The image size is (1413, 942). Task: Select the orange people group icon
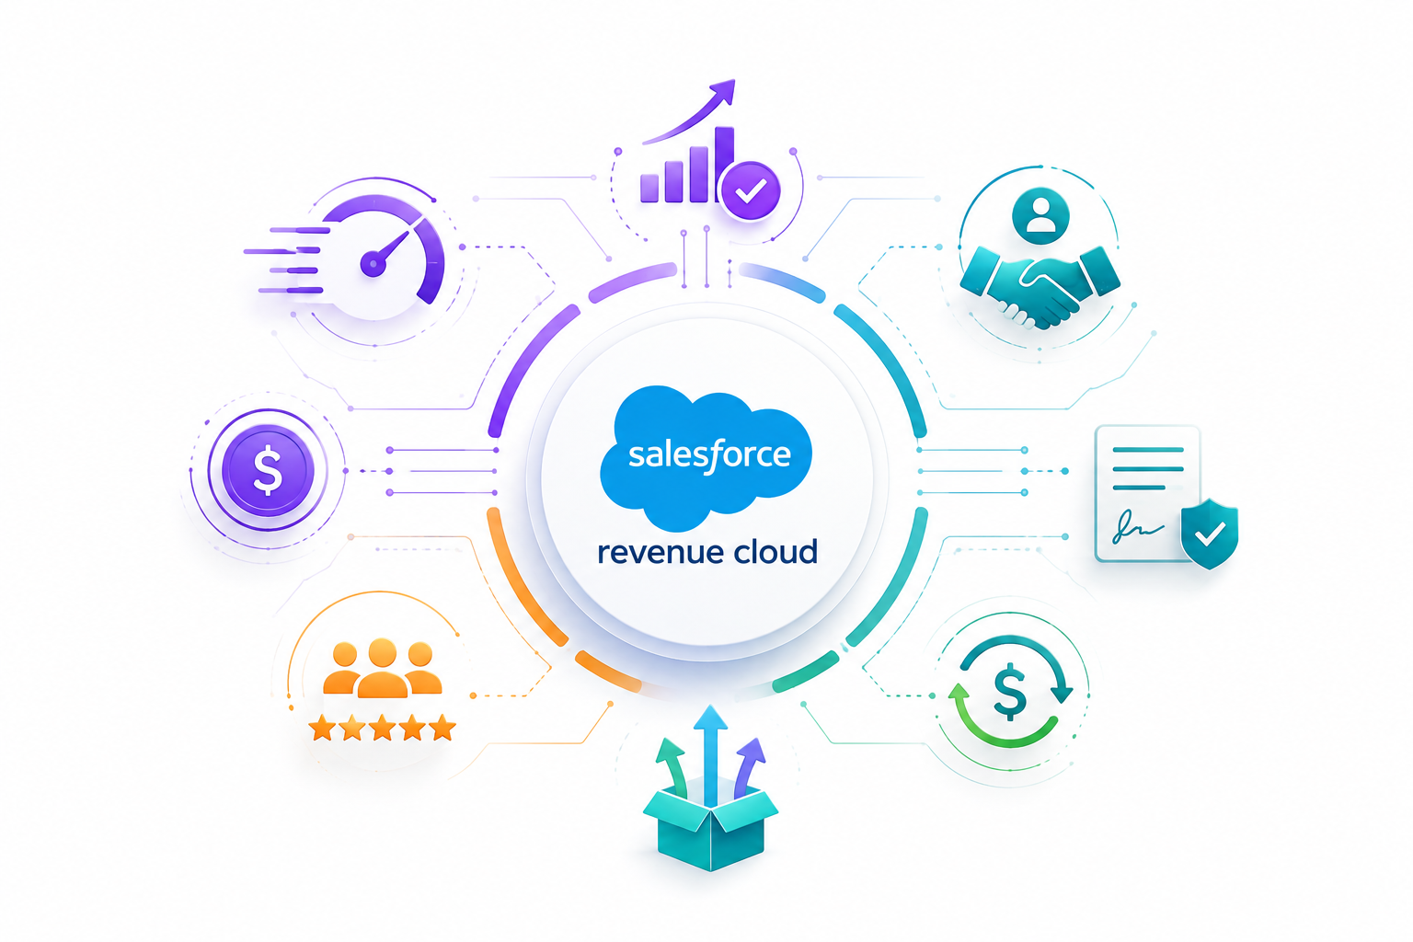tap(382, 669)
